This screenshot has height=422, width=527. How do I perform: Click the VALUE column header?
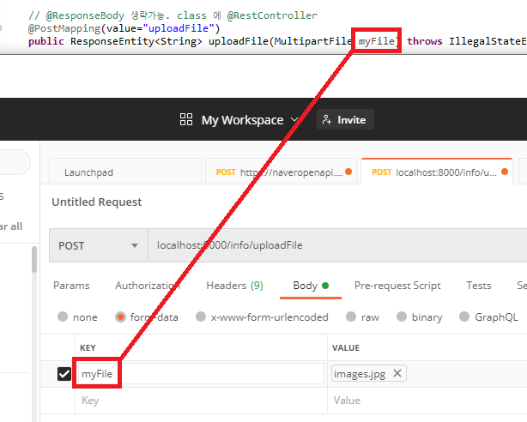tap(346, 347)
